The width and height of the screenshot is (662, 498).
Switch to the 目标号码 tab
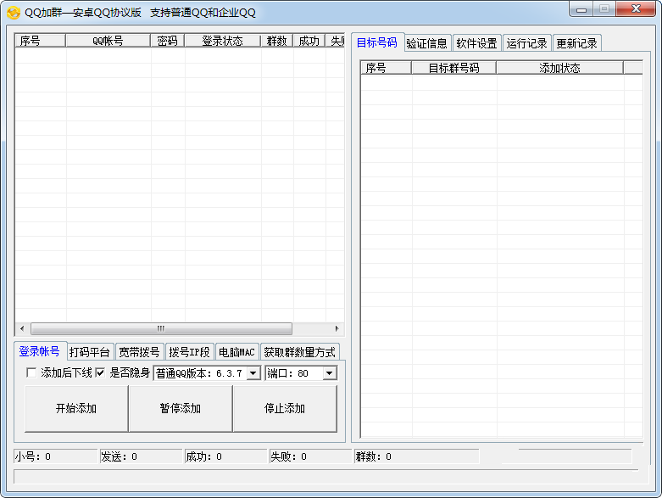tap(377, 42)
